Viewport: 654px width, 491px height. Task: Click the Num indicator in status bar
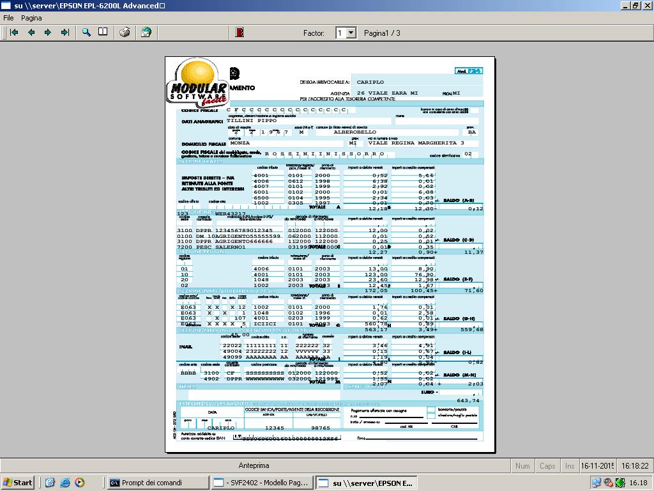[x=522, y=465]
